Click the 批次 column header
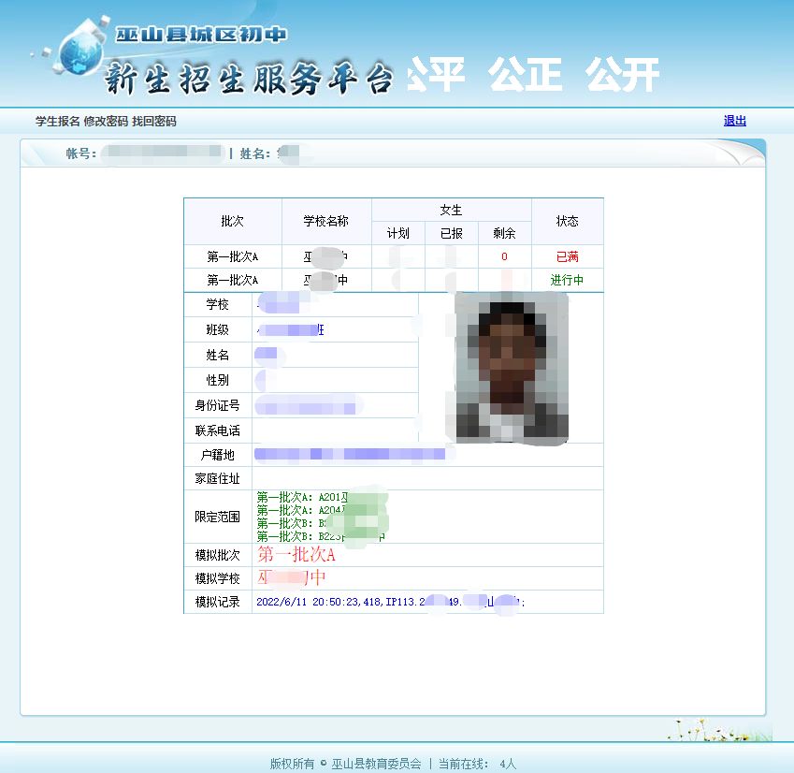 click(x=233, y=222)
